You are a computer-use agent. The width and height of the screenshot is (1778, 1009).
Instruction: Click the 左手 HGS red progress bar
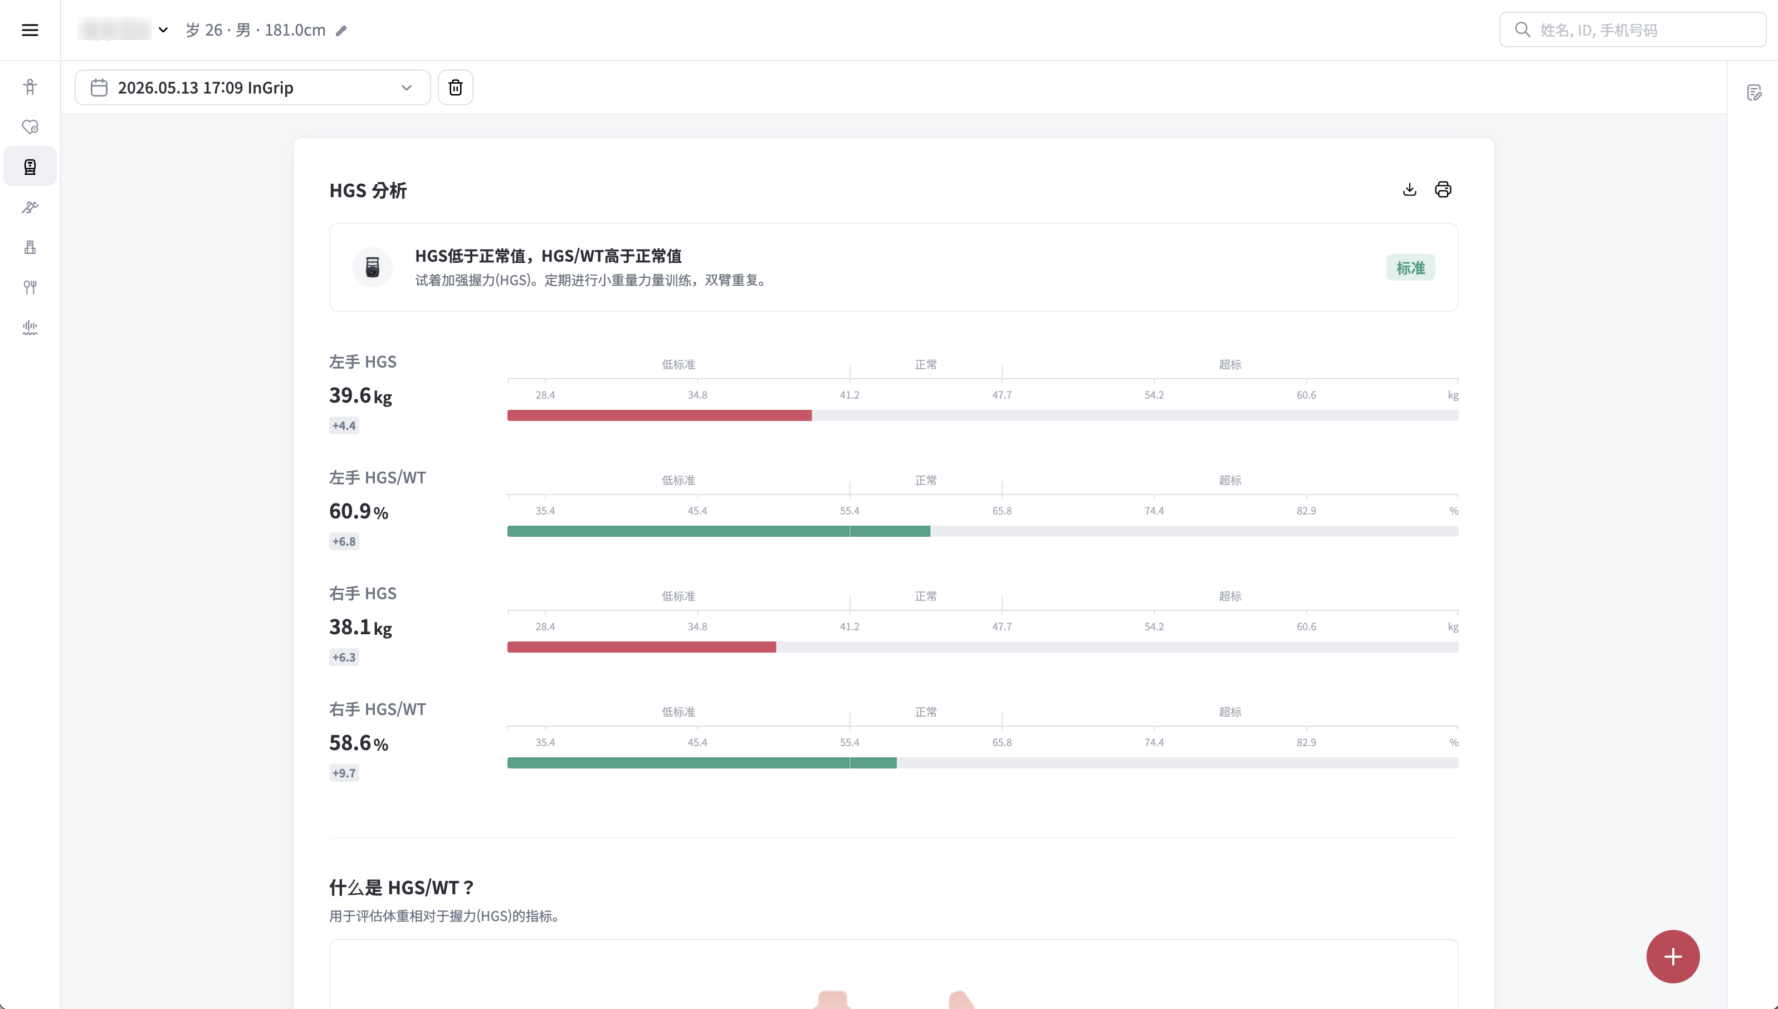pyautogui.click(x=659, y=415)
